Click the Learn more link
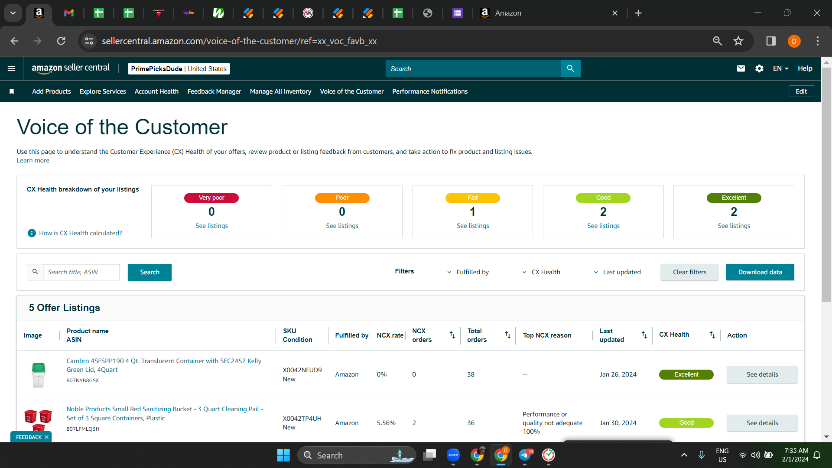832x468 pixels. pyautogui.click(x=33, y=160)
